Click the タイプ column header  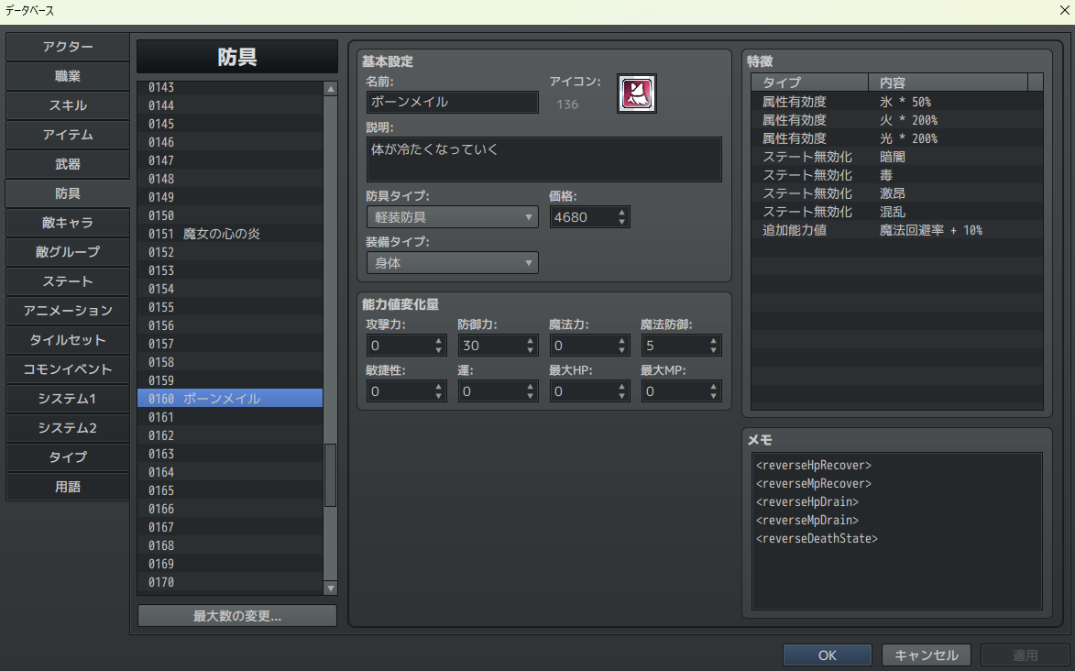pyautogui.click(x=809, y=82)
